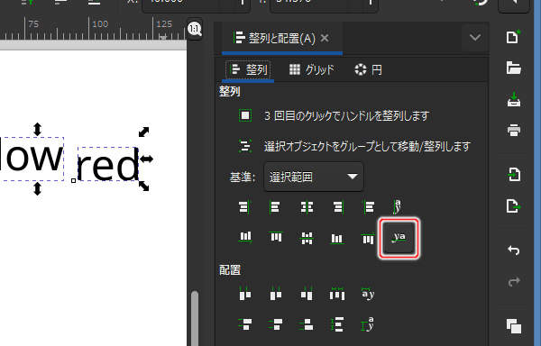This screenshot has width=541, height=346.
Task: Switch to the 整列 sub-tab
Action: click(249, 70)
